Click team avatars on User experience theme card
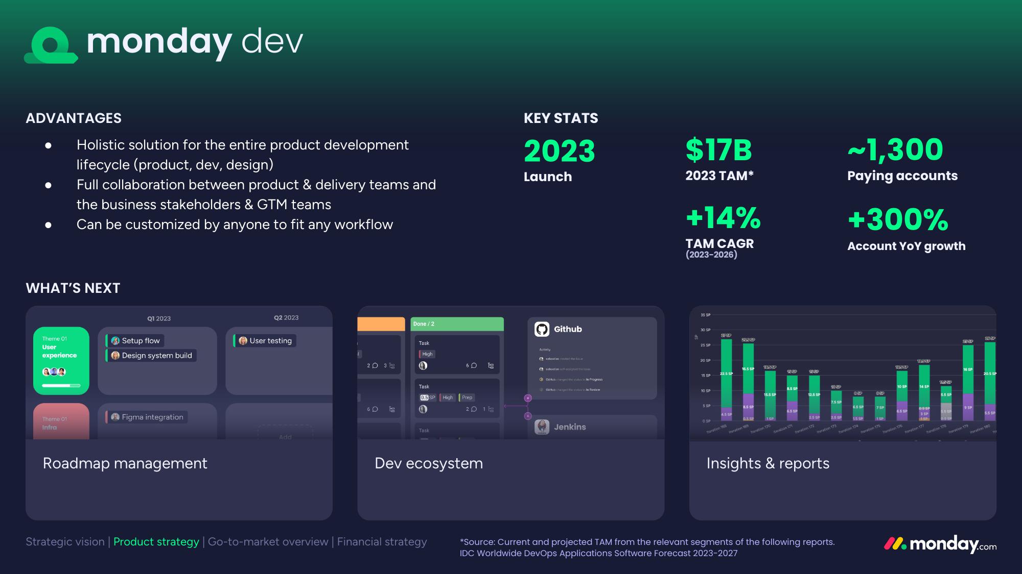The height and width of the screenshot is (574, 1022). tap(54, 372)
